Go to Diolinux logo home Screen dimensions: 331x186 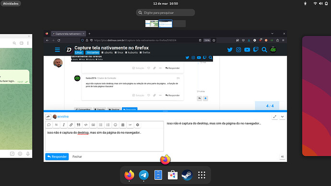click(x=69, y=50)
